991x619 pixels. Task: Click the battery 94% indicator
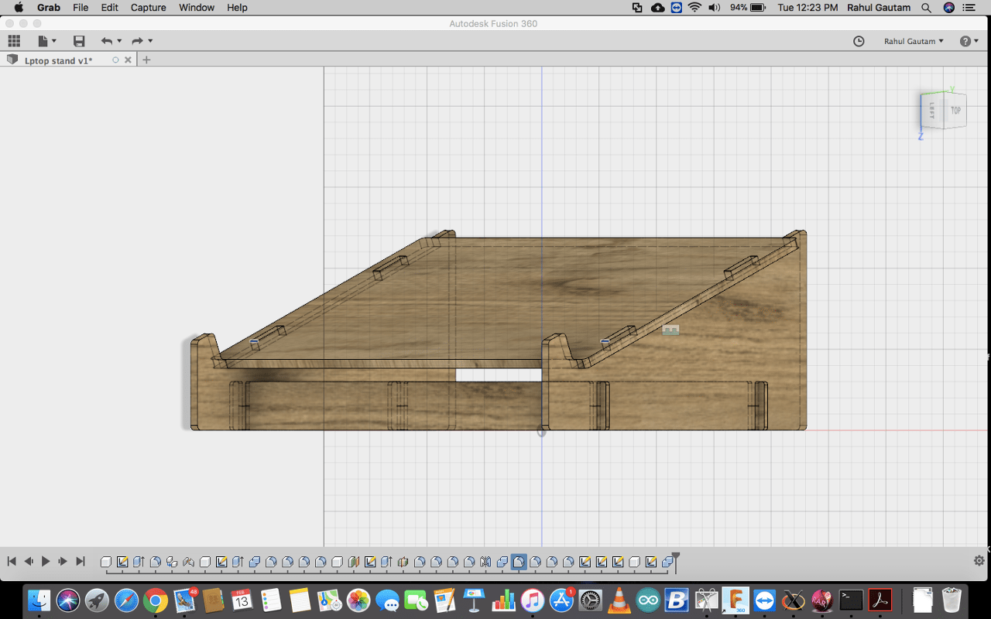click(748, 8)
